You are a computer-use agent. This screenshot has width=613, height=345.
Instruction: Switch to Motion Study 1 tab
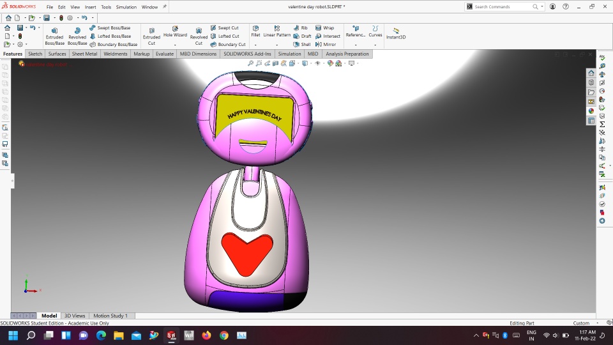[x=110, y=316]
